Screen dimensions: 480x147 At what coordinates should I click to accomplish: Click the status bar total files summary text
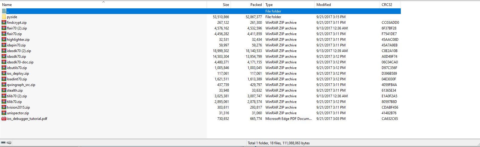coord(279,143)
